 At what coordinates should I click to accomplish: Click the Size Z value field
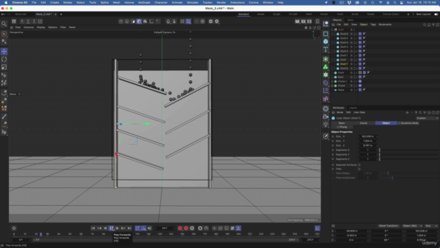[367, 145]
